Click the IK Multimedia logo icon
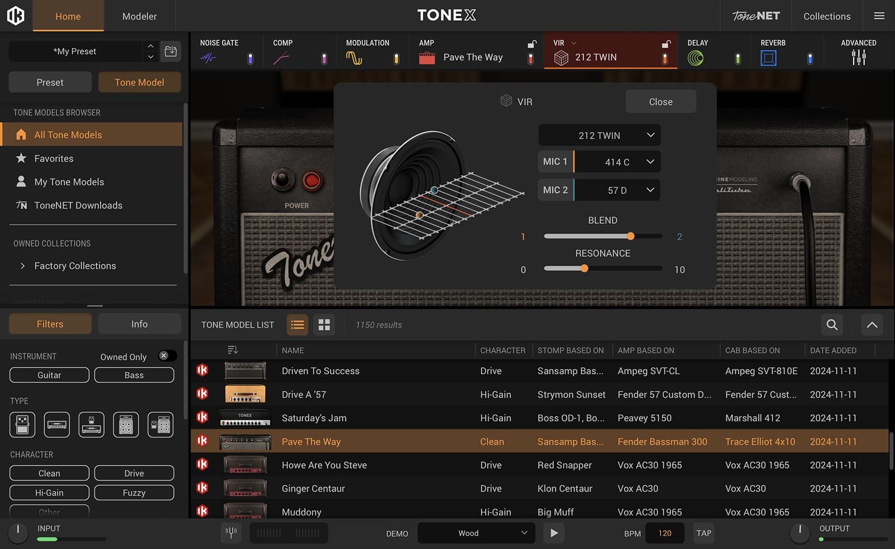The width and height of the screenshot is (895, 549). point(16,16)
